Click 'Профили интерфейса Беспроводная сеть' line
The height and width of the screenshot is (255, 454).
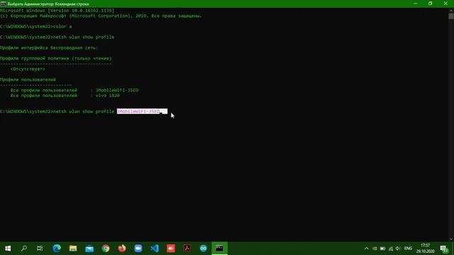point(49,47)
